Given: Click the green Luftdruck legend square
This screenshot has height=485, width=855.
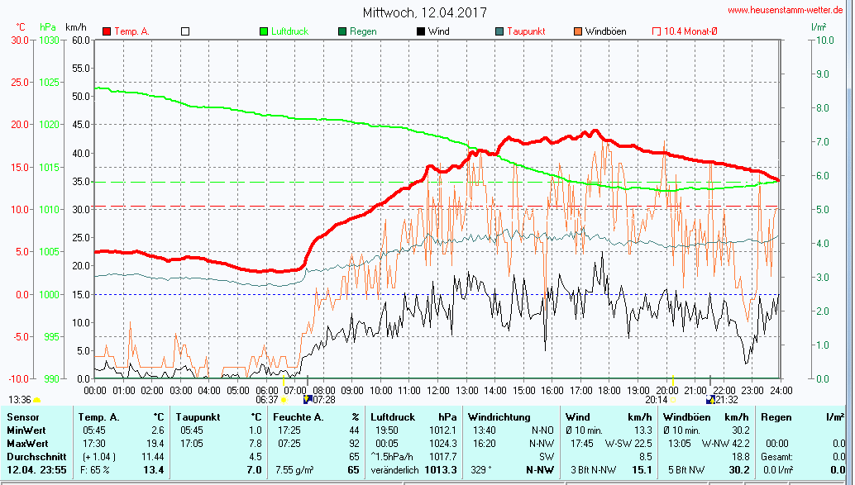Looking at the screenshot, I should tap(265, 31).
